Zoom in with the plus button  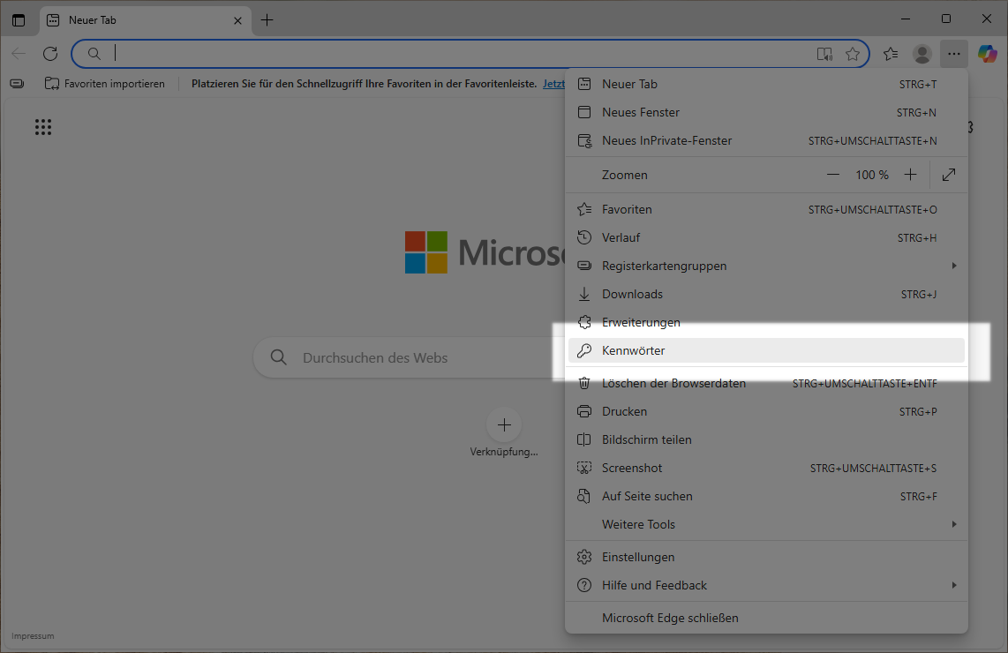click(x=911, y=175)
